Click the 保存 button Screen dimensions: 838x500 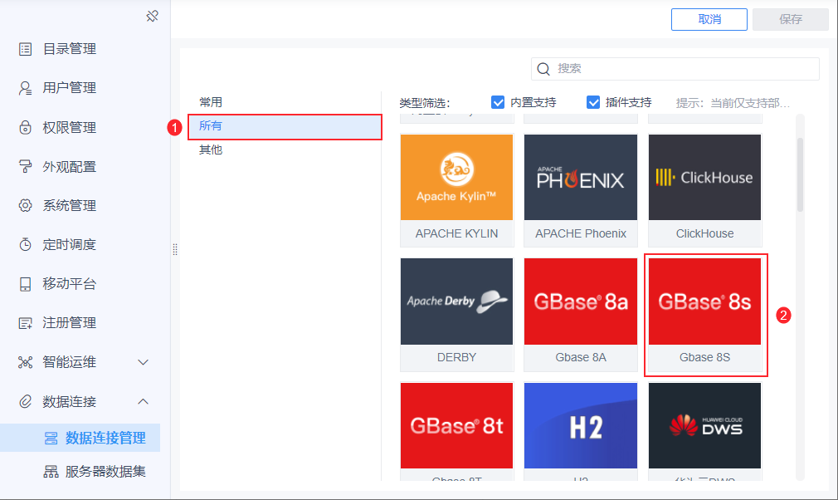pyautogui.click(x=791, y=19)
